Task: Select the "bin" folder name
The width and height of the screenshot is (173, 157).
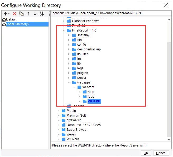Action: [79, 40]
